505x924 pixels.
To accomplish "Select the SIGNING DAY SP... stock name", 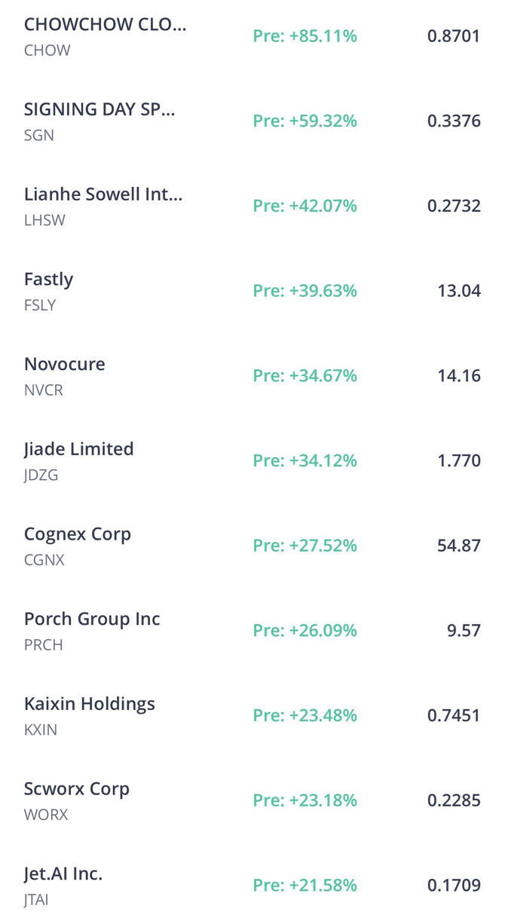I will coord(99,109).
